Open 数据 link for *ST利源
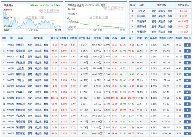The width and height of the screenshot is (193, 137). tap(46, 57)
